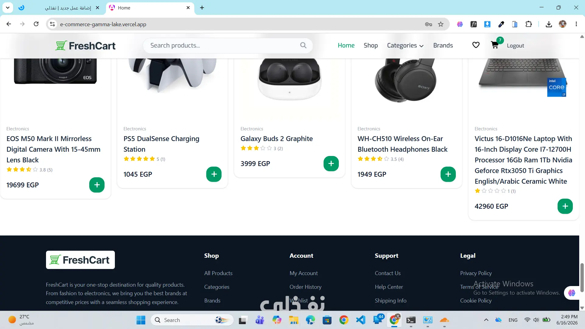Add EOS M50 camera to cart
Image resolution: width=585 pixels, height=329 pixels.
point(97,185)
